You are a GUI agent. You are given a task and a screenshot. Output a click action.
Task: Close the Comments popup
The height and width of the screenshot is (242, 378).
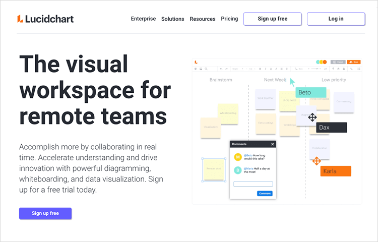272,144
